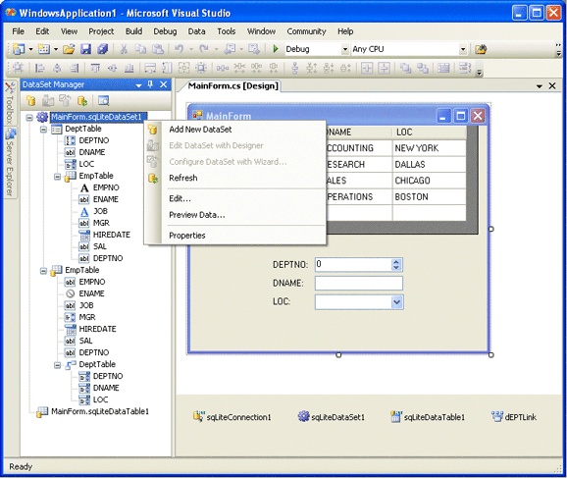Click the Save All toolbar icon

tap(103, 49)
